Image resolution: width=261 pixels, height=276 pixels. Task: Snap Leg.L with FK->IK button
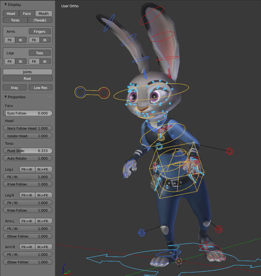[27, 169]
